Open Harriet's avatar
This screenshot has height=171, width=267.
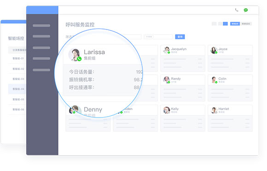click(x=214, y=110)
